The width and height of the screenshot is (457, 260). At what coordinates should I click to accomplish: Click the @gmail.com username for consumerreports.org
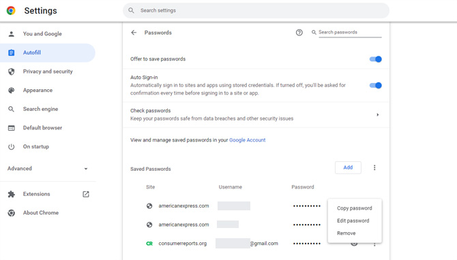click(264, 244)
